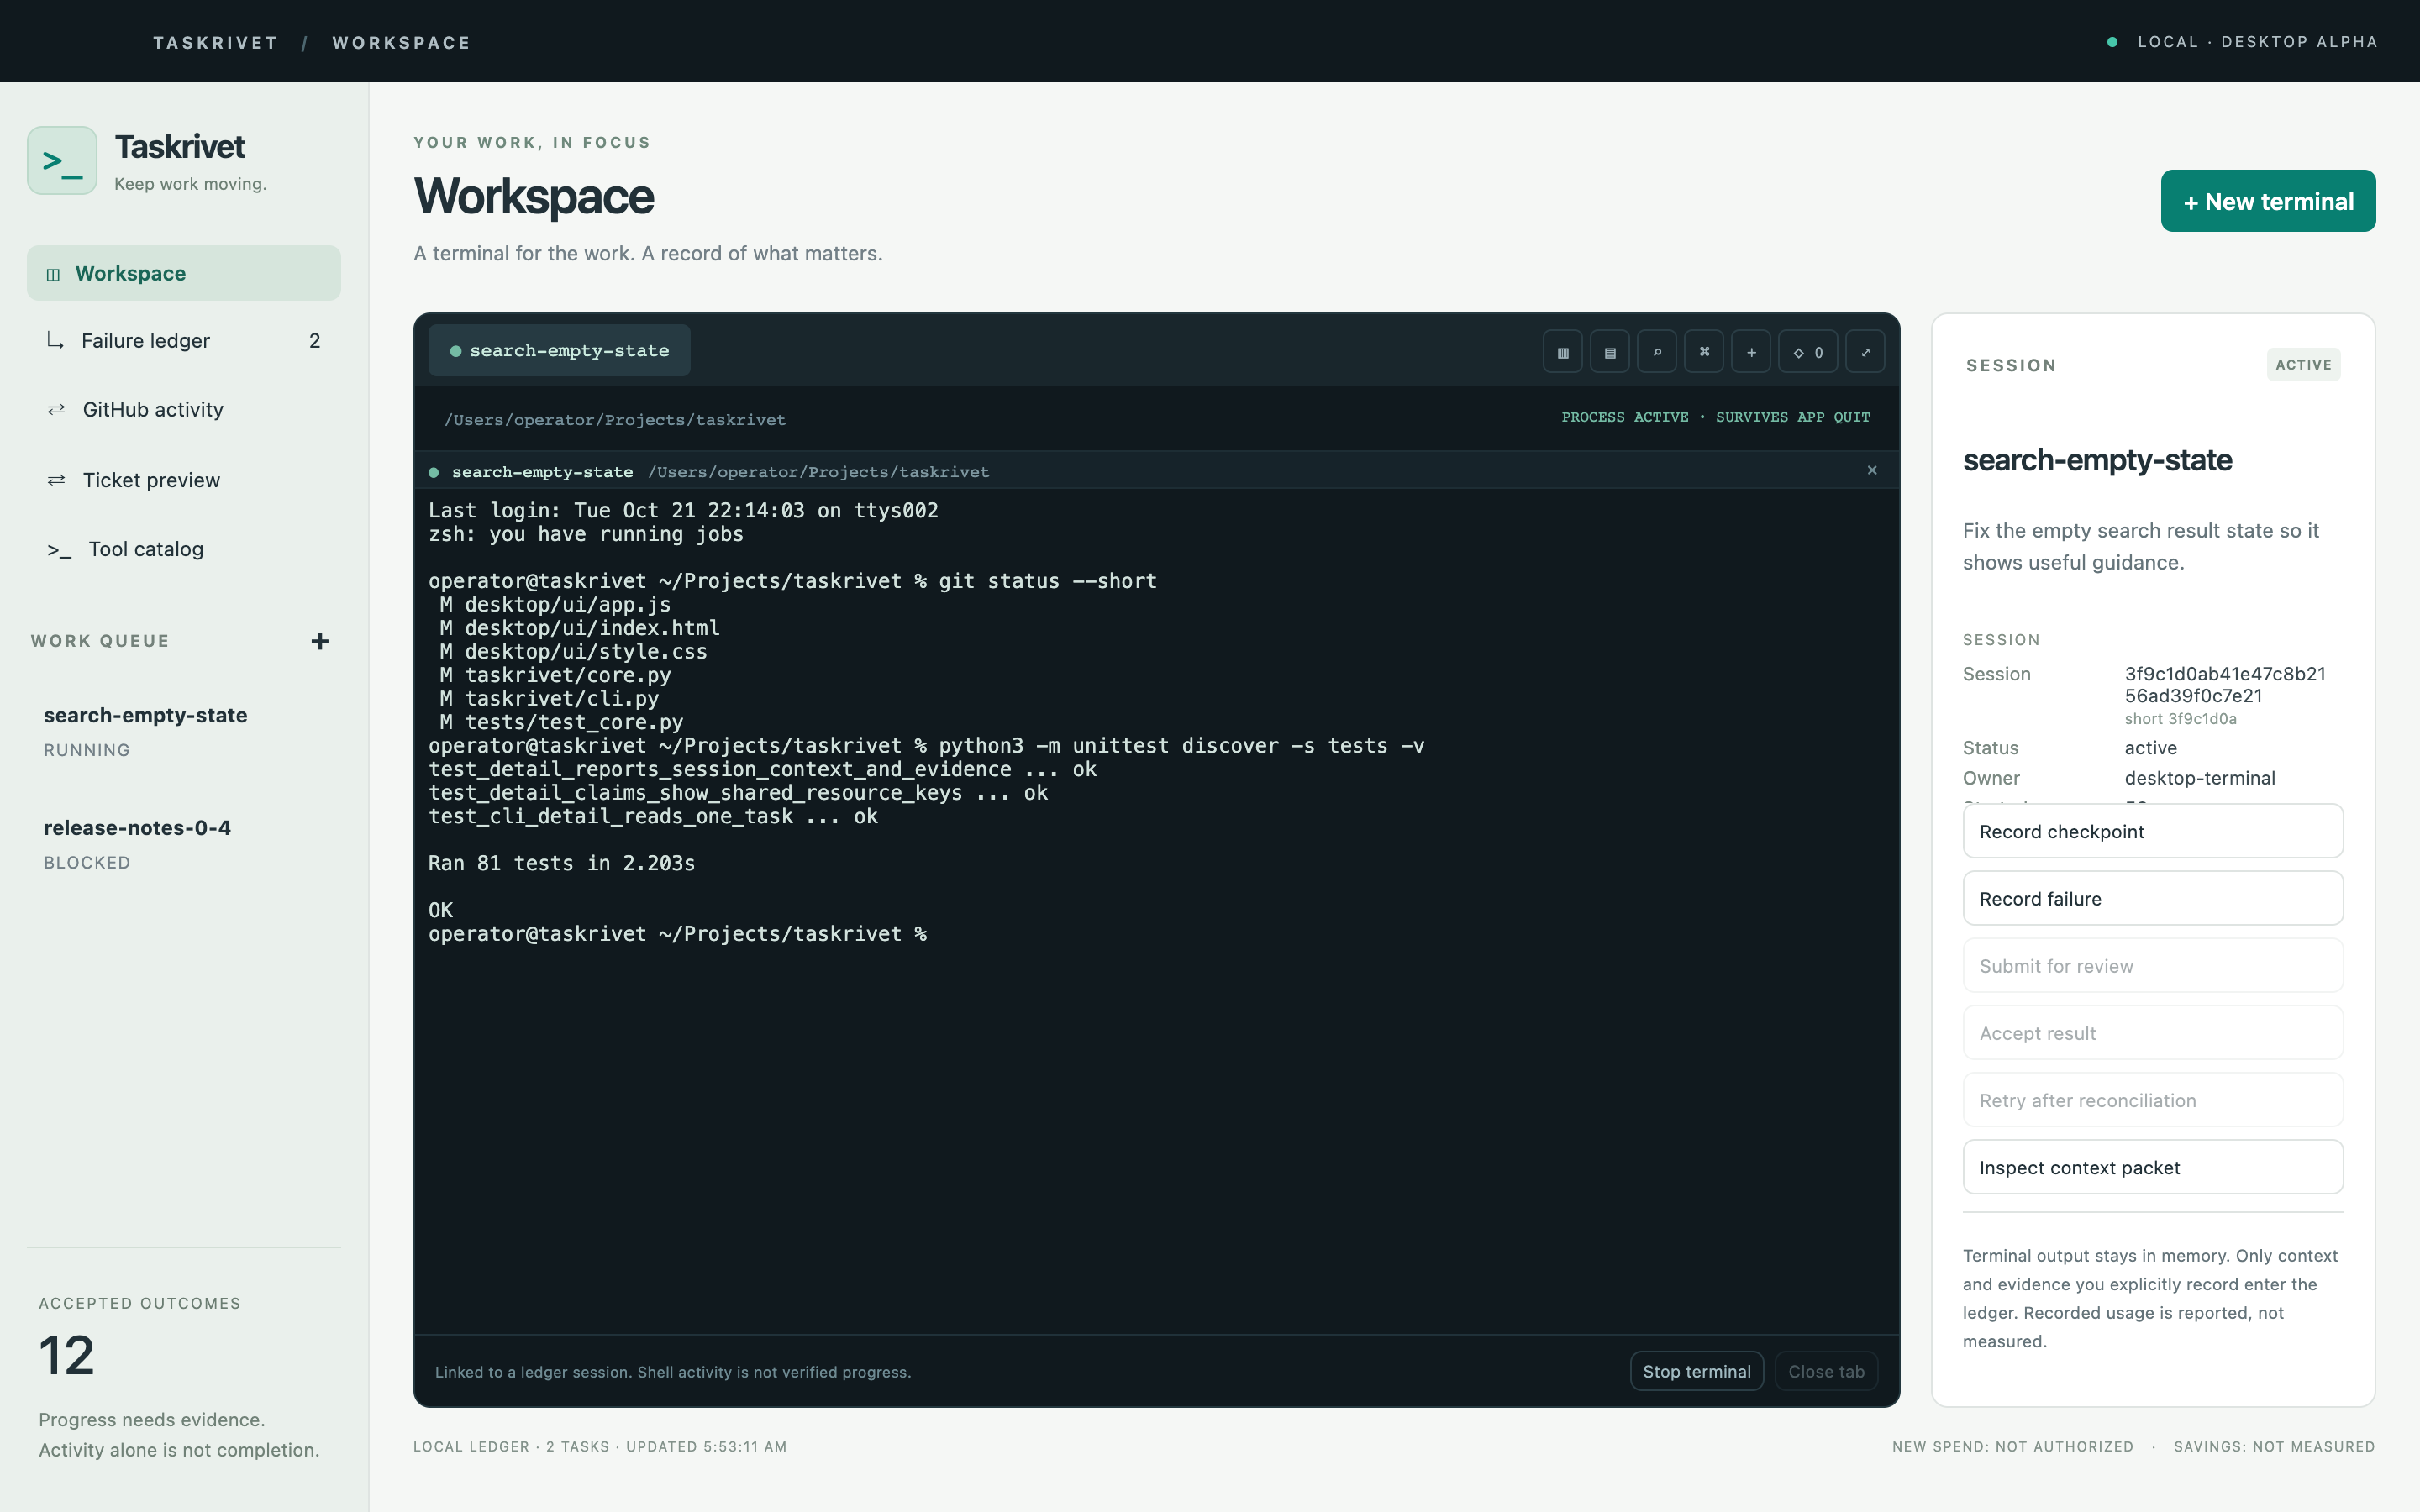Select the search-empty-state terminal tab
This screenshot has height=1512, width=2420.
pyautogui.click(x=560, y=351)
